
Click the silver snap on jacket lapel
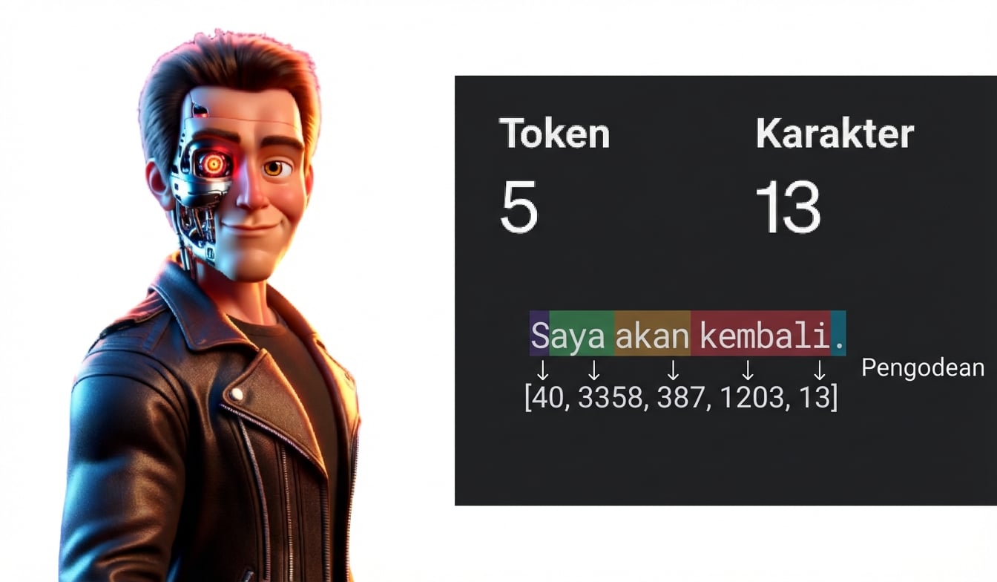236,394
